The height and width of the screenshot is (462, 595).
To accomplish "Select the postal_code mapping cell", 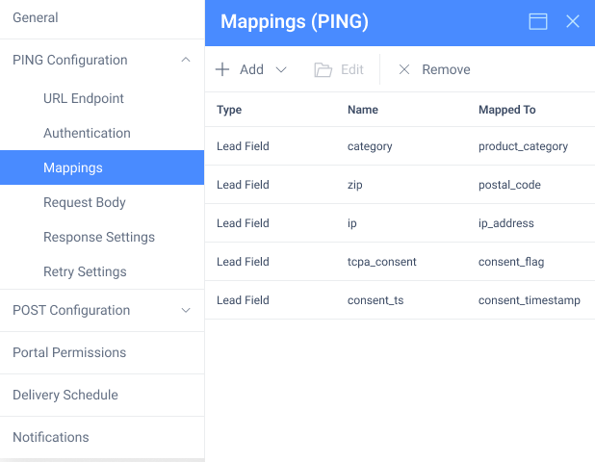I will click(x=509, y=185).
